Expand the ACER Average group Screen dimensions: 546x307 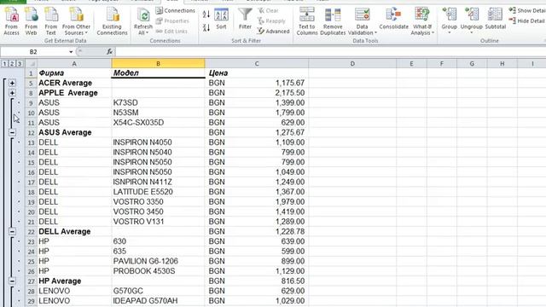click(x=12, y=83)
